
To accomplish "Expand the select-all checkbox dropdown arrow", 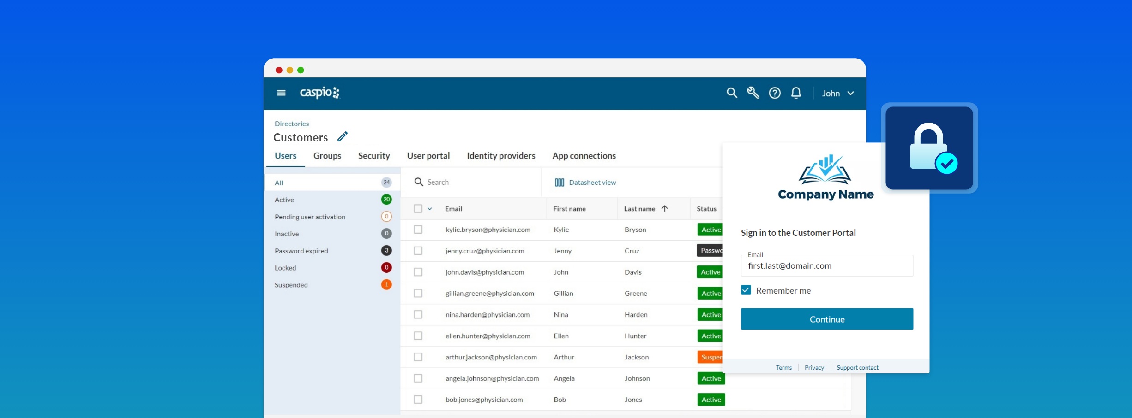I will 430,209.
